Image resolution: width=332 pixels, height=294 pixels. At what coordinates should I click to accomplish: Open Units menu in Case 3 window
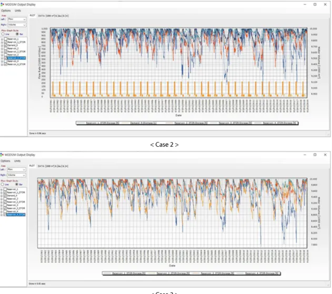(x=17, y=161)
